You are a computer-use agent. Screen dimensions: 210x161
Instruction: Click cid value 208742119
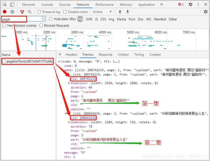88,79
